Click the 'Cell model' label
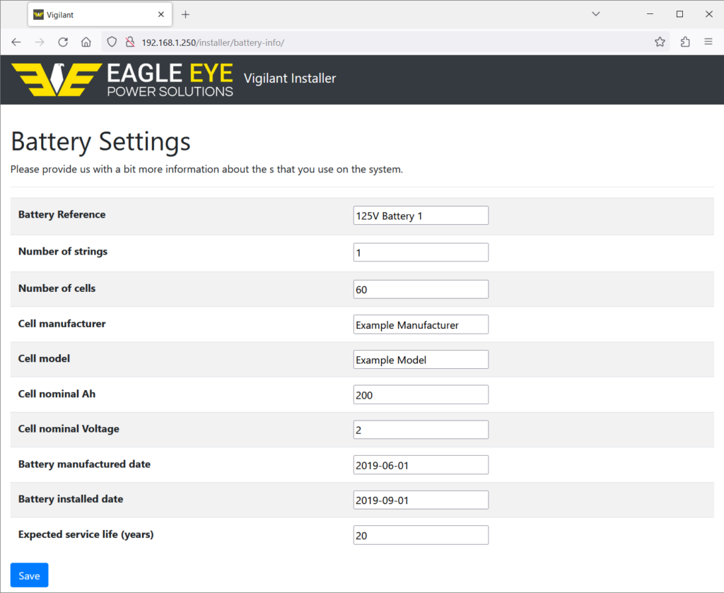 tap(44, 358)
